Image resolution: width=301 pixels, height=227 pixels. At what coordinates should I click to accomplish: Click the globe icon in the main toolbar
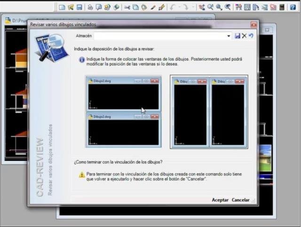pyautogui.click(x=116, y=8)
